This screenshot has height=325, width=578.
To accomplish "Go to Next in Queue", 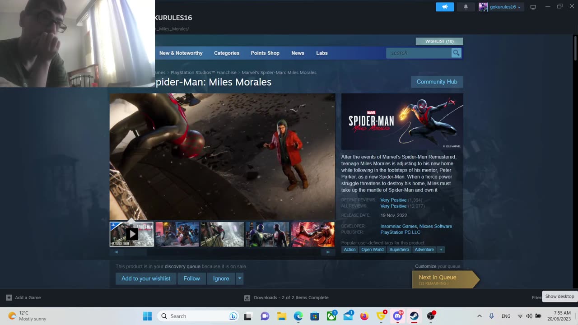I will tap(445, 279).
